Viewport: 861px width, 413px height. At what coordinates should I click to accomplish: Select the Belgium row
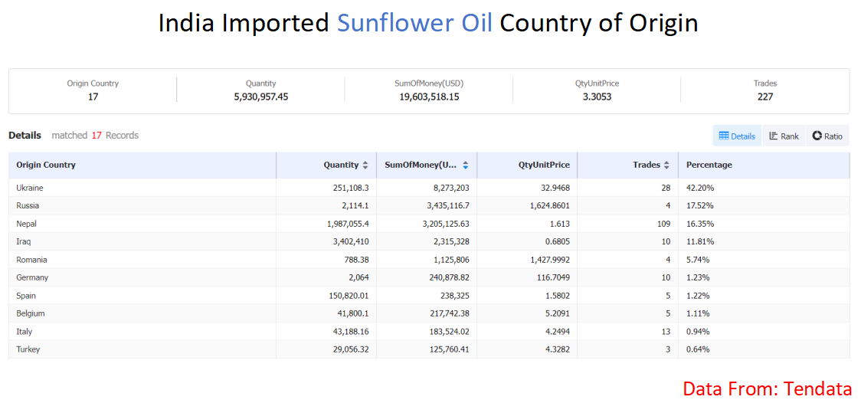click(x=430, y=313)
